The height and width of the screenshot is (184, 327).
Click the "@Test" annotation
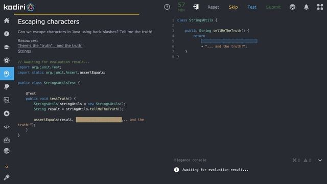(31, 94)
